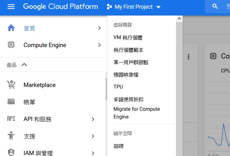Click the search magnifier icon
Image resolution: width=230 pixels, height=156 pixels.
click(215, 6)
